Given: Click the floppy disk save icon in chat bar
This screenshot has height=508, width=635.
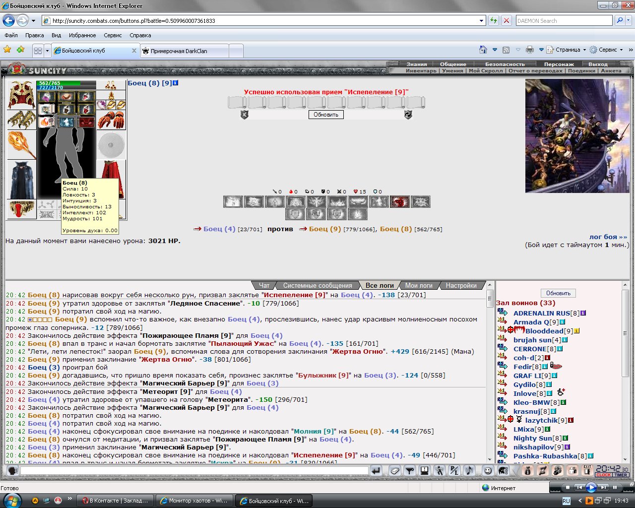Looking at the screenshot, I should coord(424,471).
